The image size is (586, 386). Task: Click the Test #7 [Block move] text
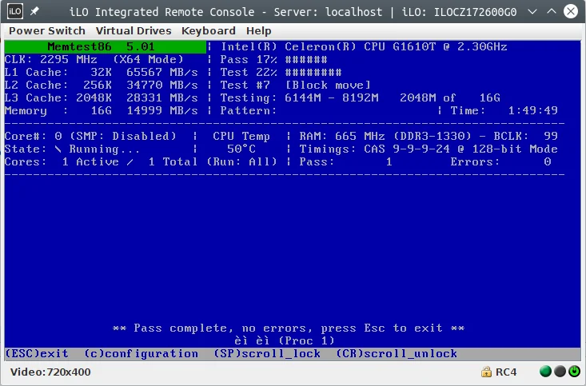295,86
